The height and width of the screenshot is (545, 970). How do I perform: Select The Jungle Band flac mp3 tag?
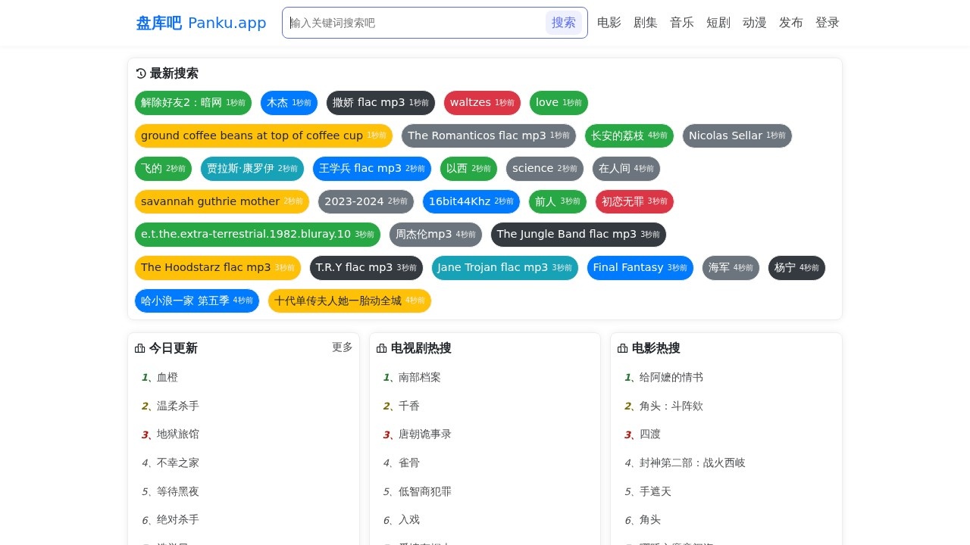tap(578, 235)
